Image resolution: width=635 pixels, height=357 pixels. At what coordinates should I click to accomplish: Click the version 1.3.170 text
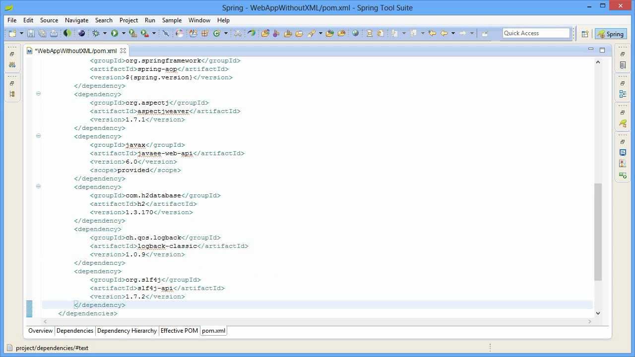pos(139,212)
